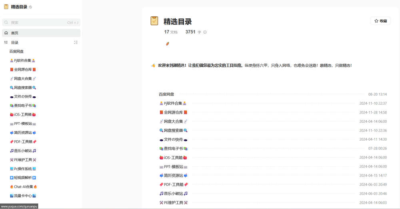
Task: Click the star icon in 收藏 button
Action: [376, 21]
